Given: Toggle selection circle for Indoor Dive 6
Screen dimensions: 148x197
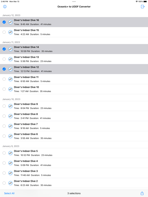Looking at the screenshot, I should (4, 136).
